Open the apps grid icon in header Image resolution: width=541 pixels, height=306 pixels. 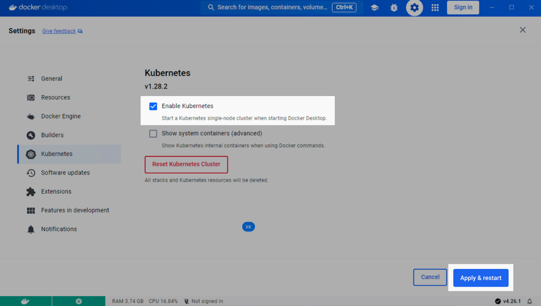point(435,7)
